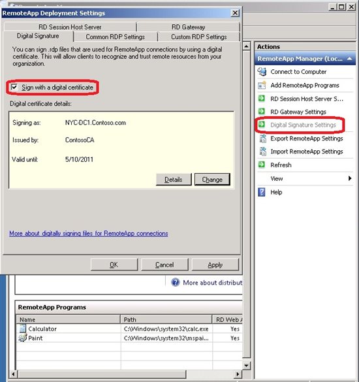Click the RD Session Host Server green arrow icon
The width and height of the screenshot is (359, 382).
[261, 99]
